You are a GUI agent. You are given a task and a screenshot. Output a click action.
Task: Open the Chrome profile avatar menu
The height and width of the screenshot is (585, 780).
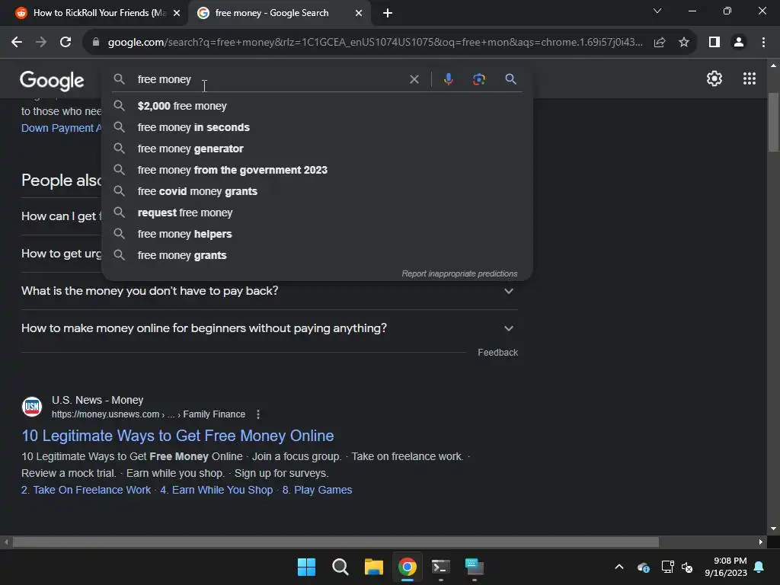coord(739,43)
